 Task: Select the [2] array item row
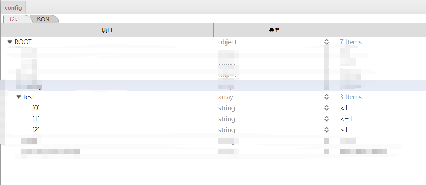(x=36, y=130)
